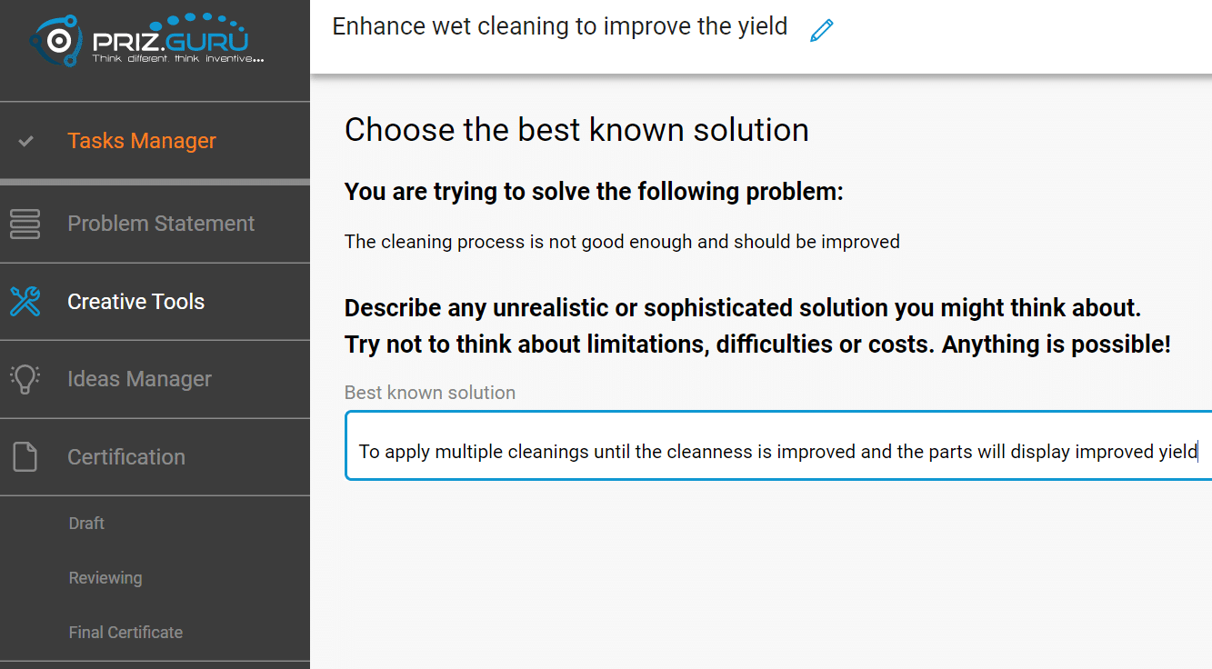The width and height of the screenshot is (1212, 669).
Task: Click the 'Best known solution' field label
Action: (430, 393)
